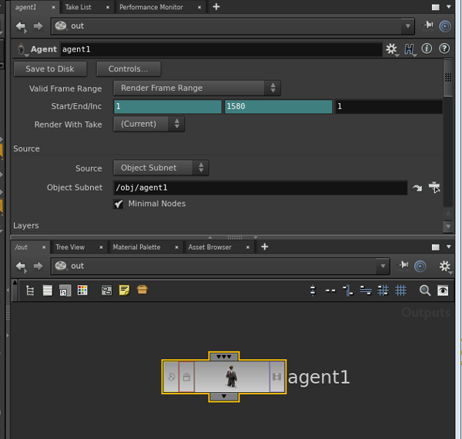This screenshot has height=439, width=462.
Task: Click the H operator type info icon
Action: tap(410, 49)
